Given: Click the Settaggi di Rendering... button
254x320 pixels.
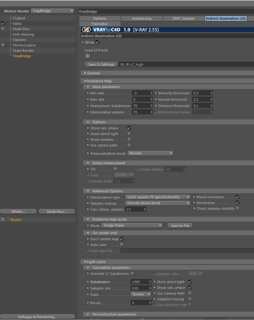Looking at the screenshot, I should pos(38,317).
